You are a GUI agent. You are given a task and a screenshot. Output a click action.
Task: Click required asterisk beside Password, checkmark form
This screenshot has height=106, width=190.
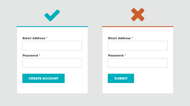click(x=40, y=55)
